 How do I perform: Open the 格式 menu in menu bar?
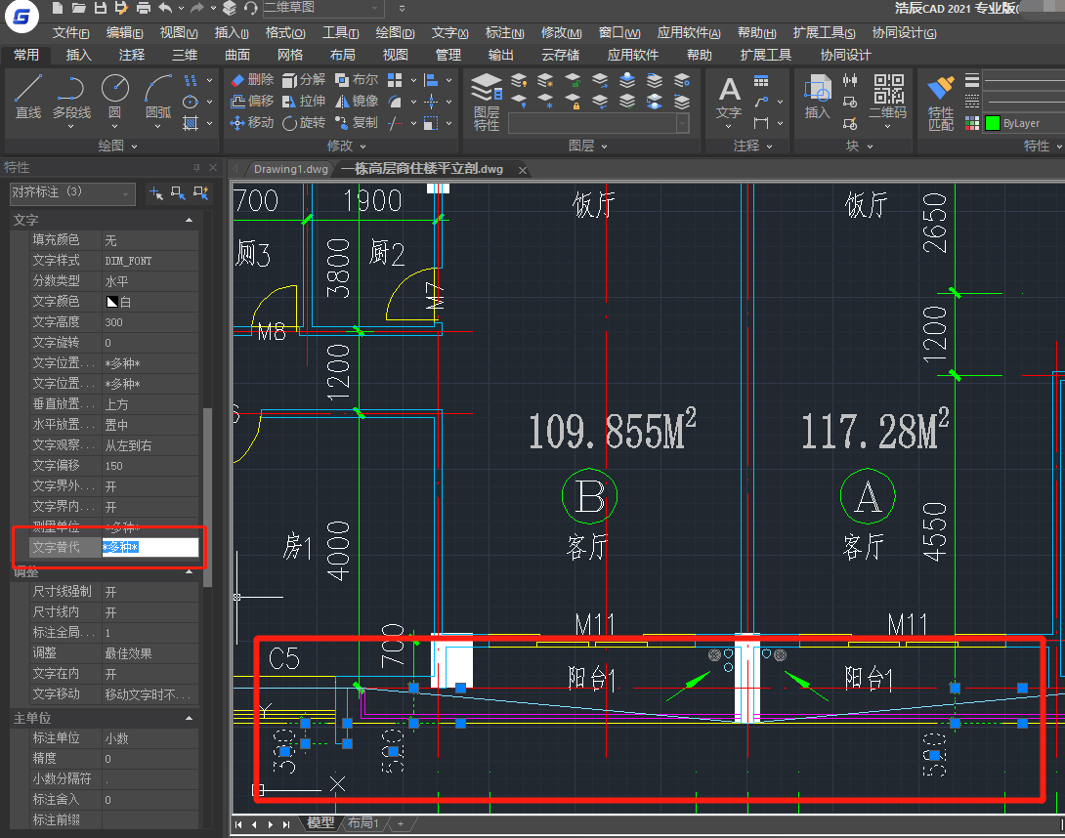pos(285,33)
